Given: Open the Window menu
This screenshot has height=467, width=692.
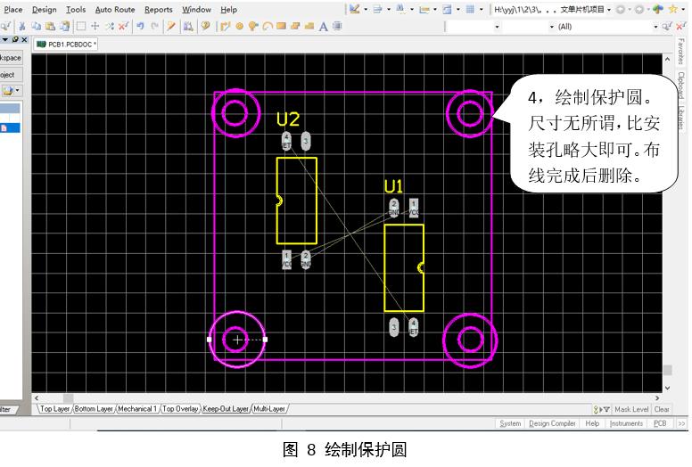Looking at the screenshot, I should [x=196, y=9].
